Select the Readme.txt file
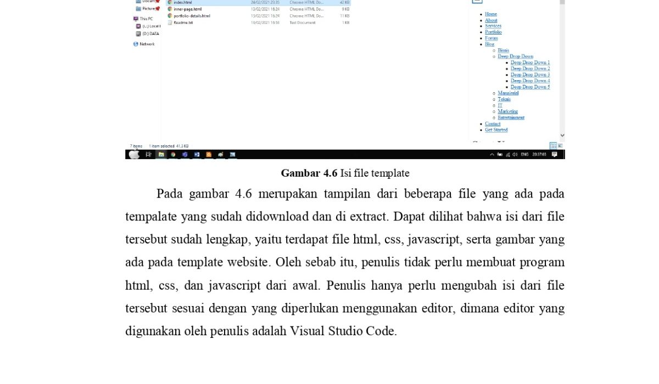The width and height of the screenshot is (659, 384). (183, 22)
